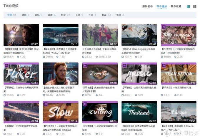Play the Europe video thumbnail

tap(179, 112)
